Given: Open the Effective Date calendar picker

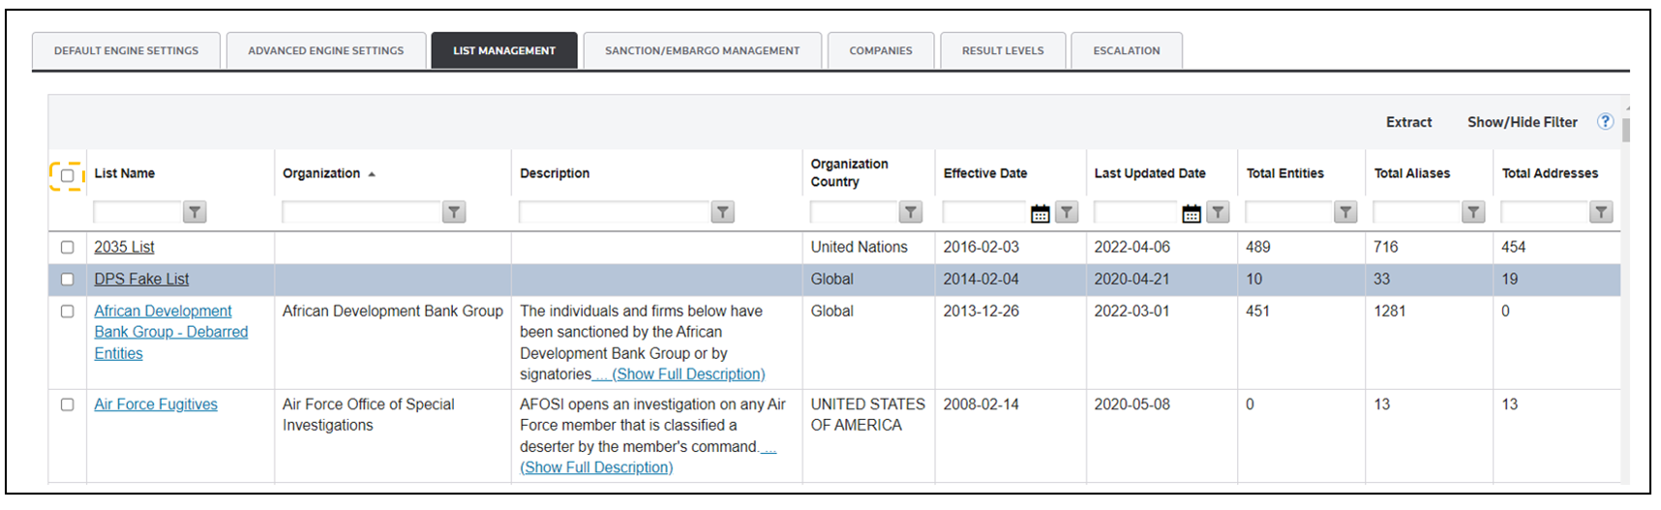Looking at the screenshot, I should 1040,213.
